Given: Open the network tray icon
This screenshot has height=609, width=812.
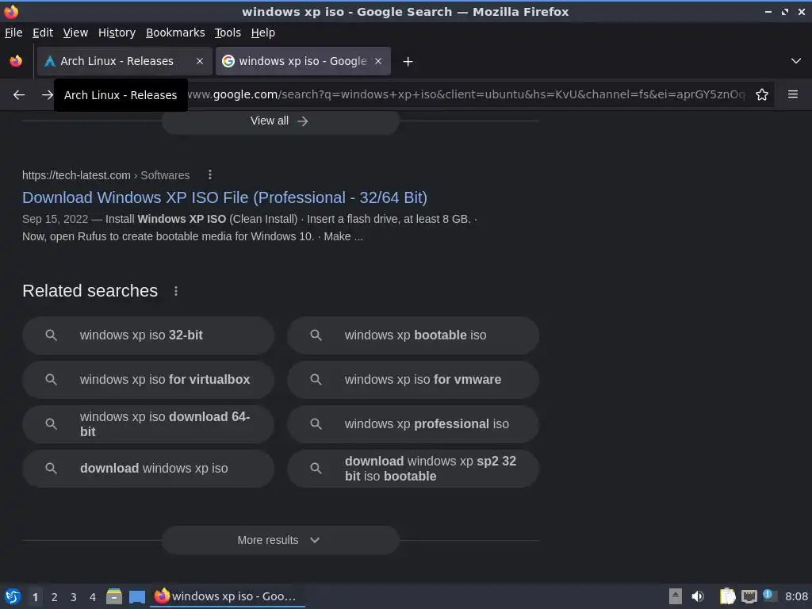Looking at the screenshot, I should pos(749,596).
